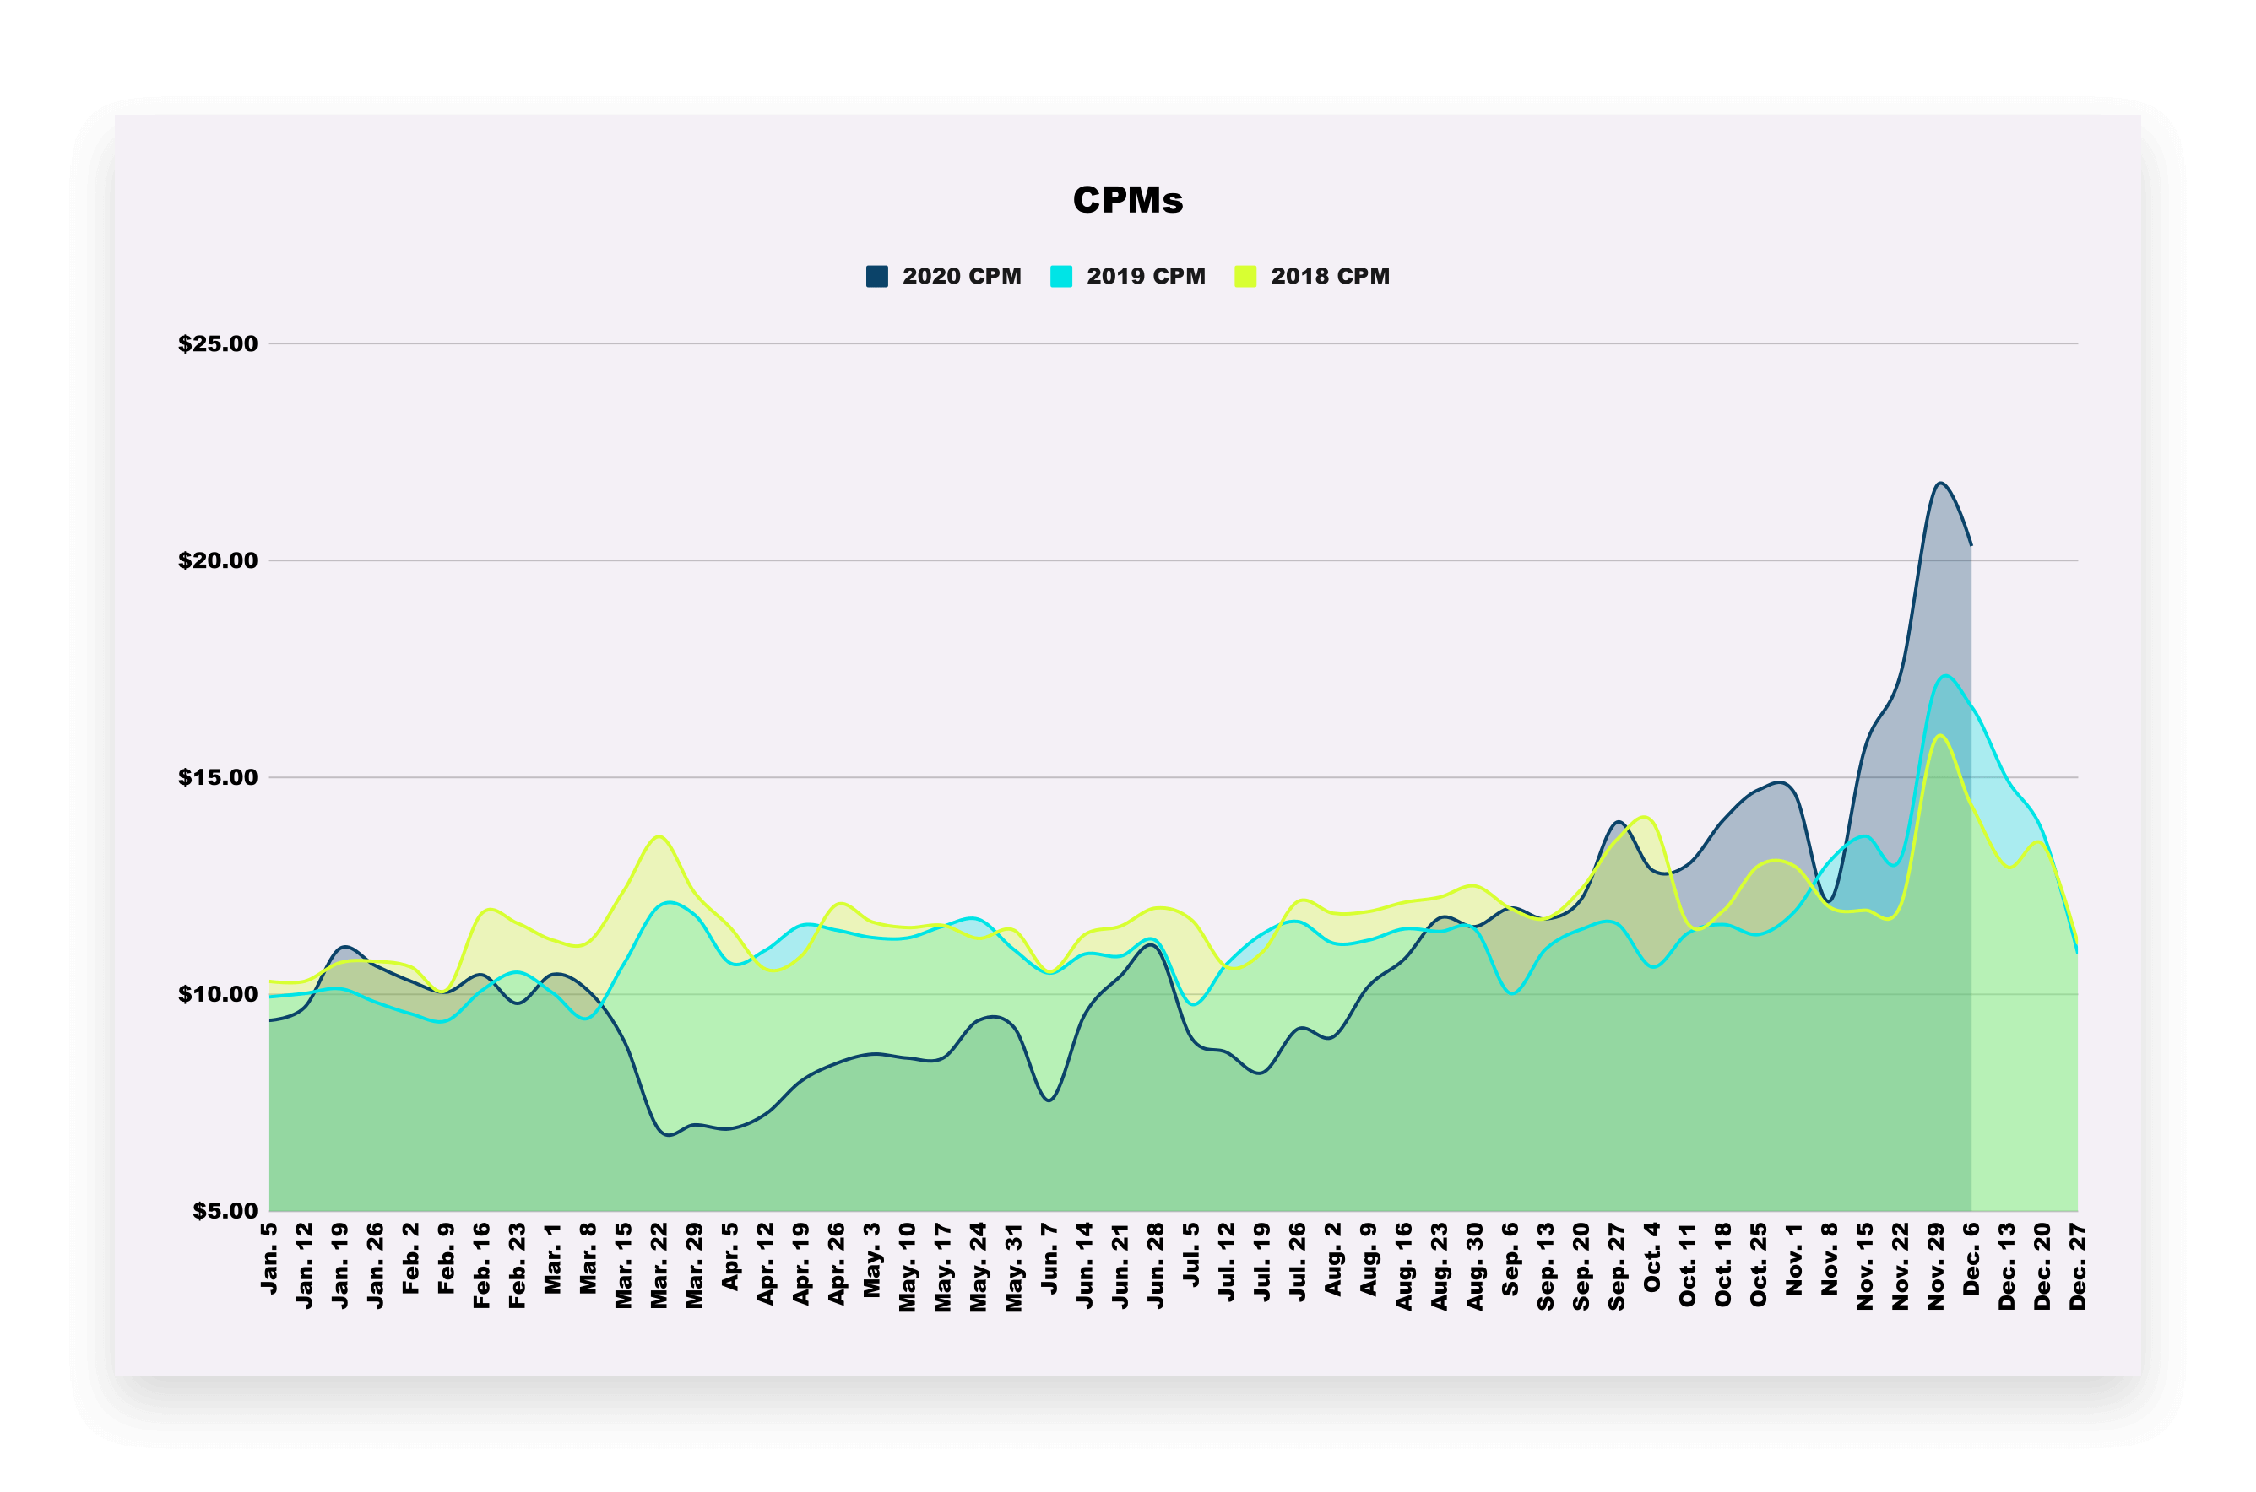Click the 'Feb. 2' x-axis label
Screen dimensions: 2256x1492
point(411,1258)
